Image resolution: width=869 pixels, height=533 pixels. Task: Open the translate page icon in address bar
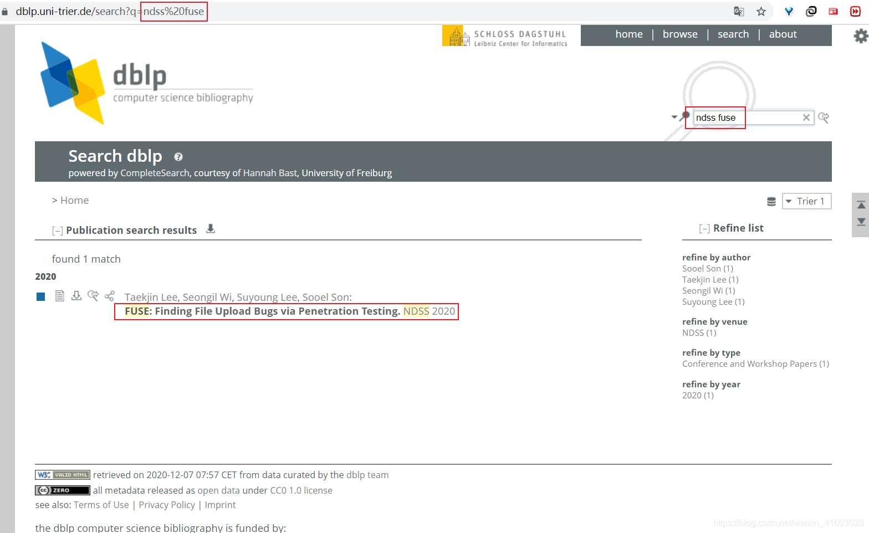coord(739,11)
